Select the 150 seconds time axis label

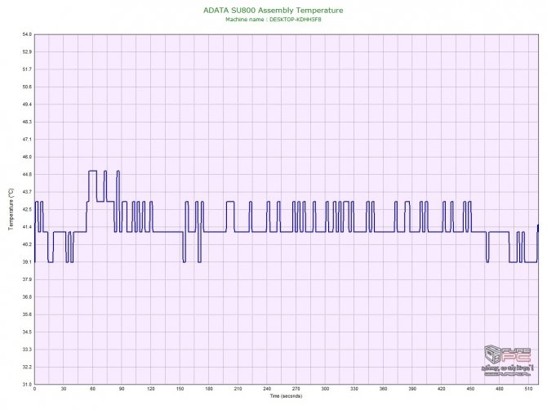pyautogui.click(x=180, y=389)
